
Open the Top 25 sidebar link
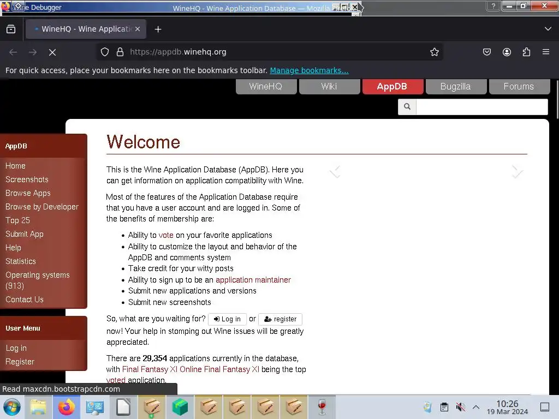coord(17,220)
